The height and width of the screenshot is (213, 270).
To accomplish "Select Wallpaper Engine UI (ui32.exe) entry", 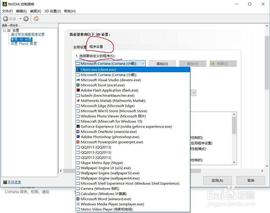I will click(x=133, y=168).
